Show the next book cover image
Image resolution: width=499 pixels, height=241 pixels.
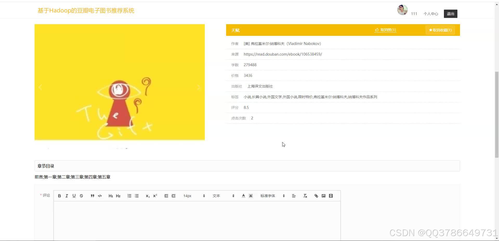coord(199,87)
